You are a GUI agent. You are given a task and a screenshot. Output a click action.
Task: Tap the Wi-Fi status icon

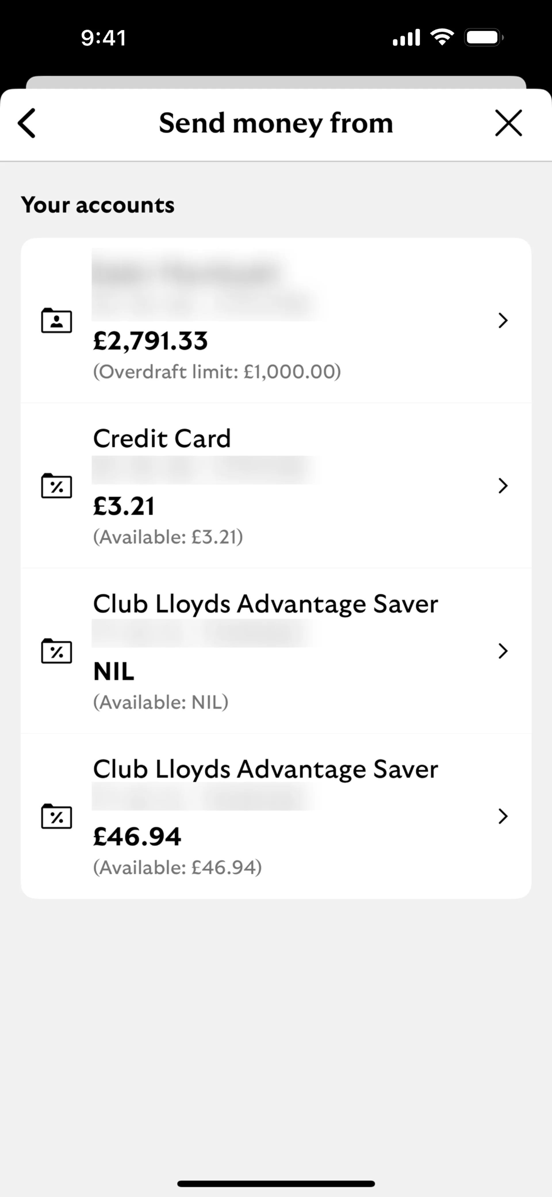pyautogui.click(x=442, y=37)
